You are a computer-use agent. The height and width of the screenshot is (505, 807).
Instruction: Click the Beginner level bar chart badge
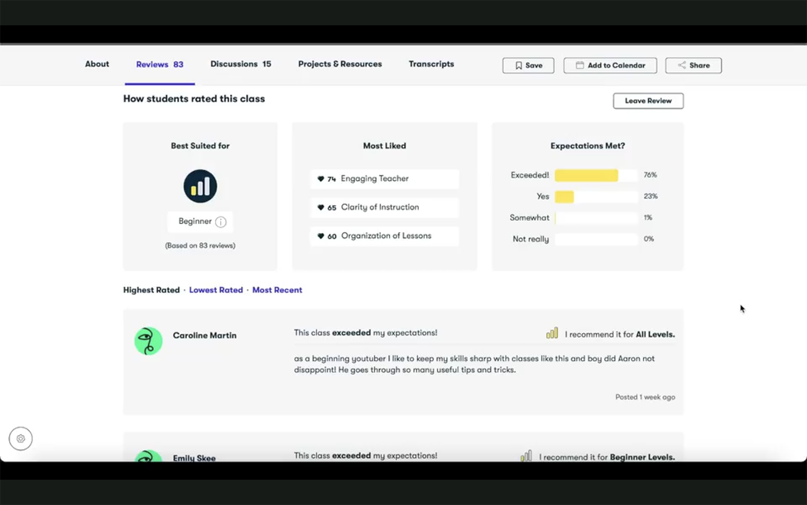click(200, 186)
